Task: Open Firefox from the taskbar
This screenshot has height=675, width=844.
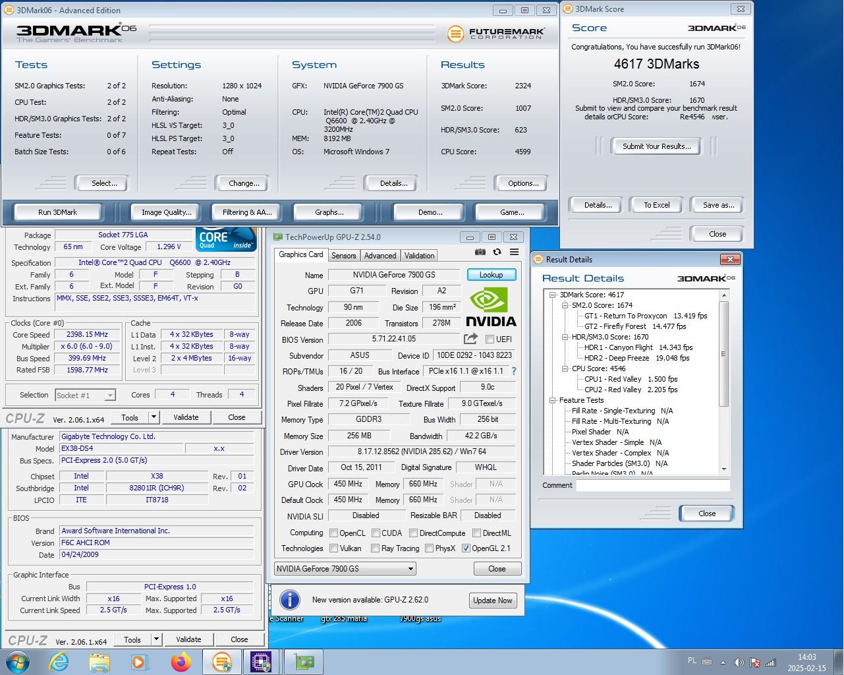Action: point(181,661)
